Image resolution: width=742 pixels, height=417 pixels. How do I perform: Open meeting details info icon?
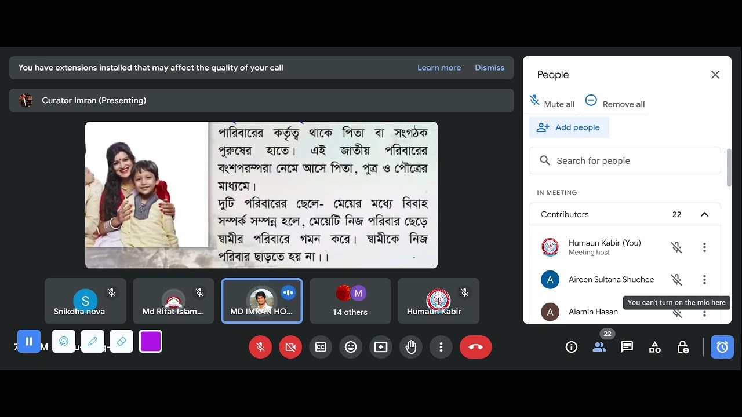point(572,347)
